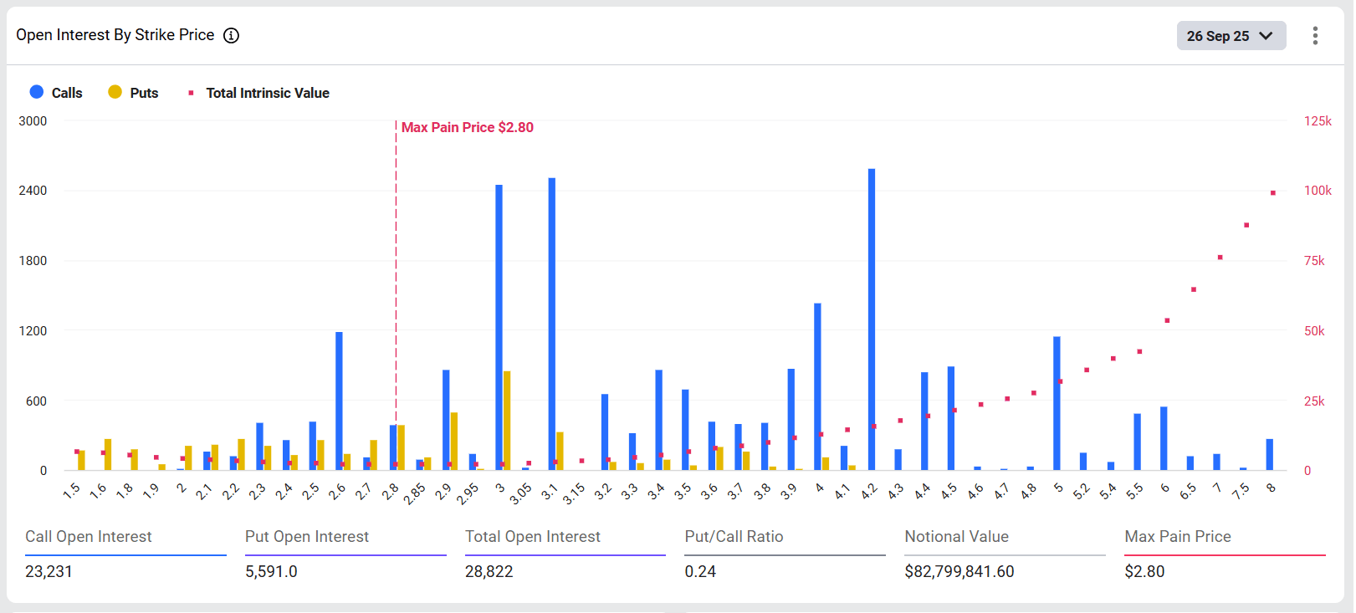Toggle the Calls series label in legend

point(67,93)
